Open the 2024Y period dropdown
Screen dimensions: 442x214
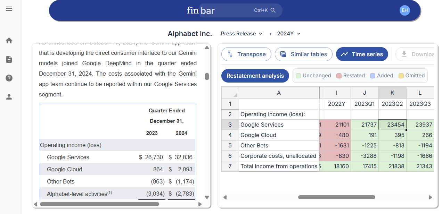289,34
